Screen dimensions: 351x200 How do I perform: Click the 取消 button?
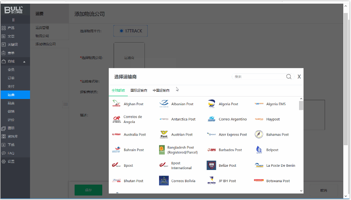click(x=323, y=190)
